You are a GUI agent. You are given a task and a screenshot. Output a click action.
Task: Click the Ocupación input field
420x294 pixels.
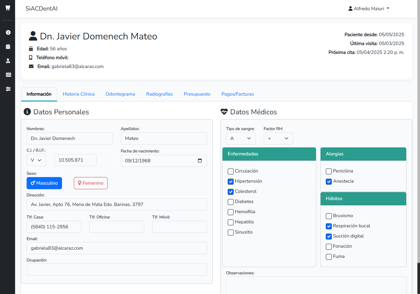(116, 270)
